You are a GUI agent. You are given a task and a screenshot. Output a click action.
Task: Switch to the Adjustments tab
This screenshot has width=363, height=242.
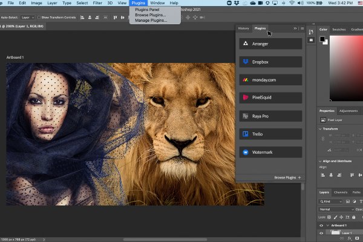(x=348, y=111)
